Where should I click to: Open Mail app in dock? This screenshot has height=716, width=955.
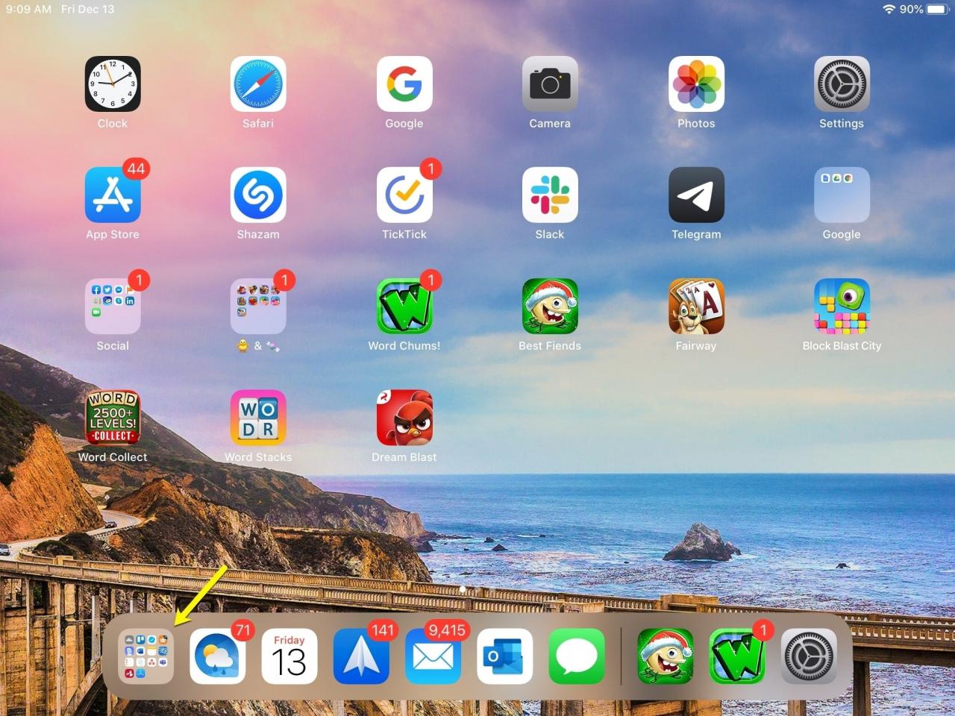point(433,656)
